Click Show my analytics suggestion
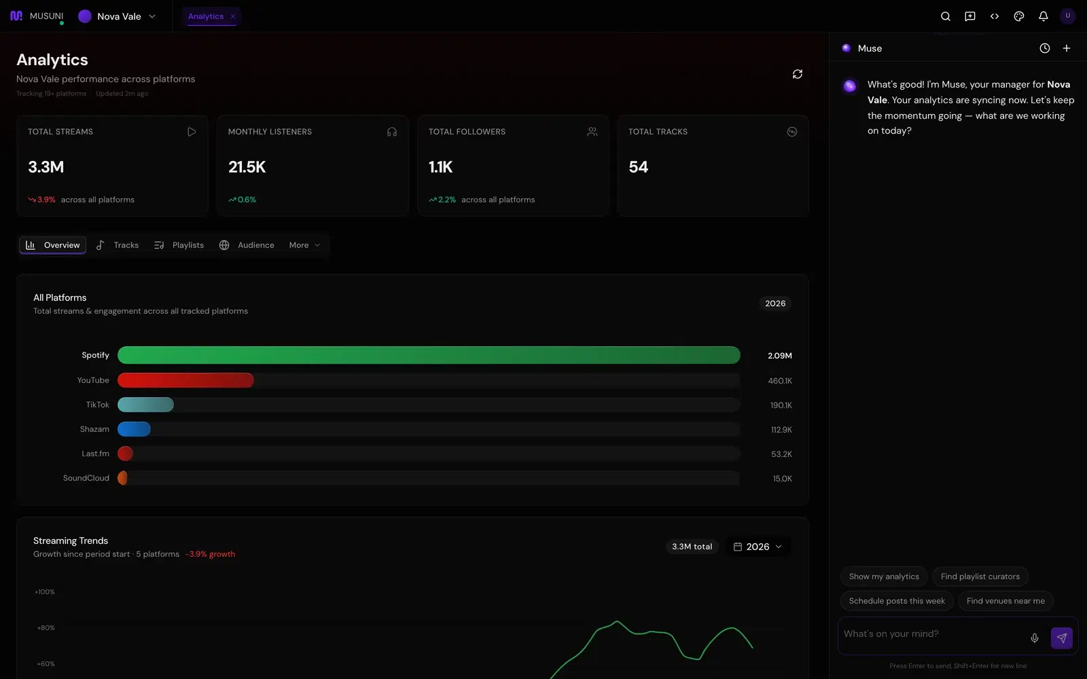Image resolution: width=1087 pixels, height=679 pixels. [x=884, y=576]
